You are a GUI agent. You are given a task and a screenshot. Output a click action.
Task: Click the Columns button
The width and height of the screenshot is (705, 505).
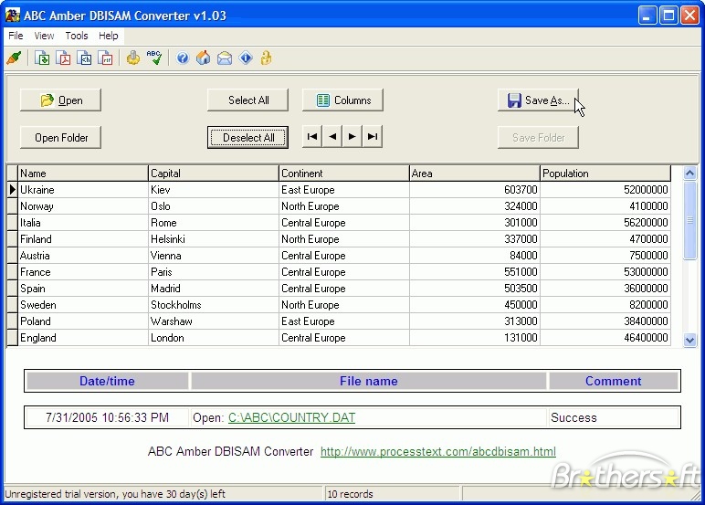pyautogui.click(x=343, y=100)
